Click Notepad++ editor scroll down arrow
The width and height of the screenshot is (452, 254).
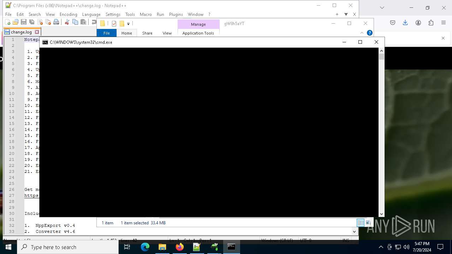[x=355, y=231]
